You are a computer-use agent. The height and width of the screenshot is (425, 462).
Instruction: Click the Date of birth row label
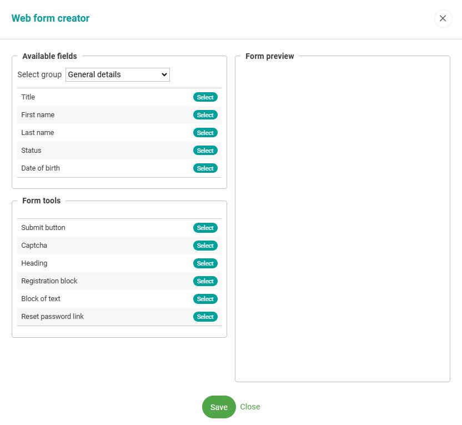(x=41, y=168)
